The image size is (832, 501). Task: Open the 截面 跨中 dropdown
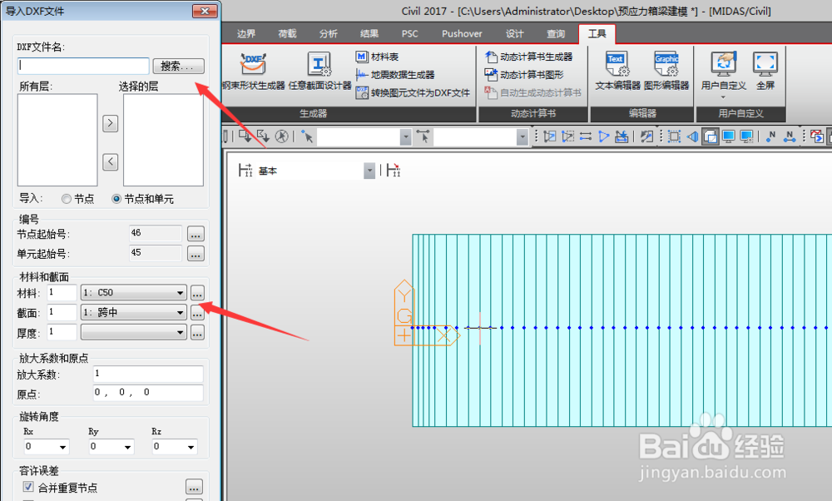(134, 313)
